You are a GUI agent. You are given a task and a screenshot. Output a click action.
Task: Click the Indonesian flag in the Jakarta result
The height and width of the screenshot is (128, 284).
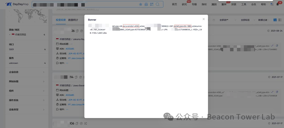point(57,39)
